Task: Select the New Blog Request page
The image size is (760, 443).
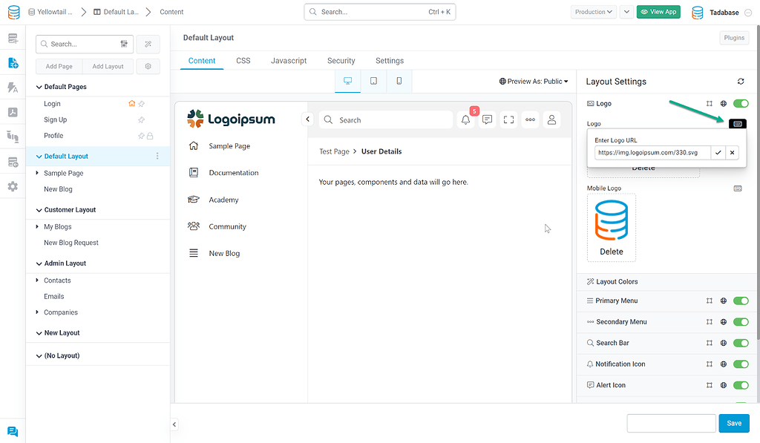Action: click(x=71, y=243)
